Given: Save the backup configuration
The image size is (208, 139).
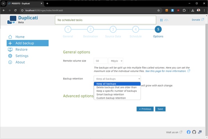Looking at the screenshot, I should pyautogui.click(x=160, y=109).
